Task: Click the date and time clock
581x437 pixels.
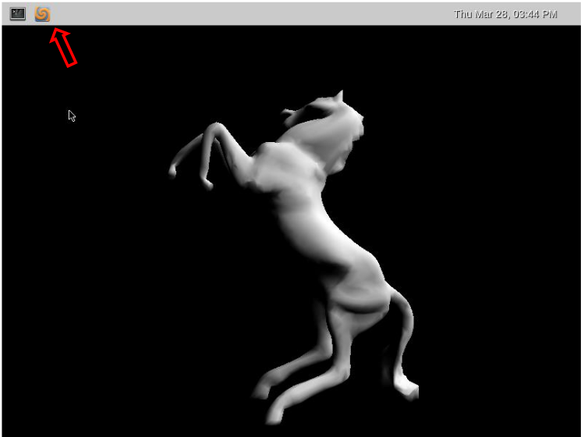Action: pos(505,14)
